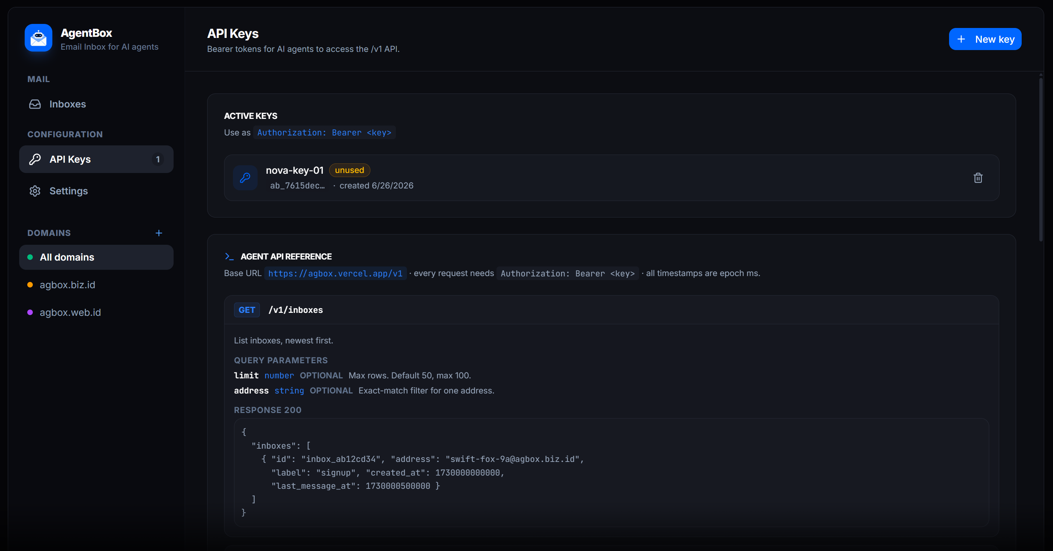
Task: Create a new key with New key button
Action: (985, 39)
